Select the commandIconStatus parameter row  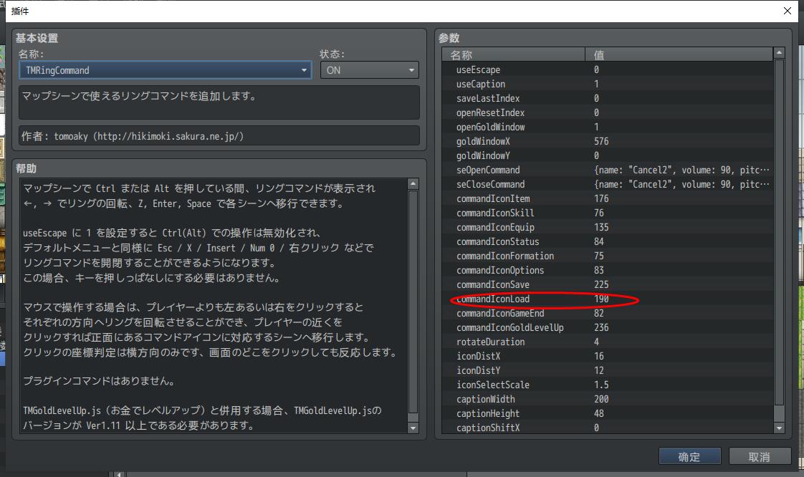pos(608,242)
